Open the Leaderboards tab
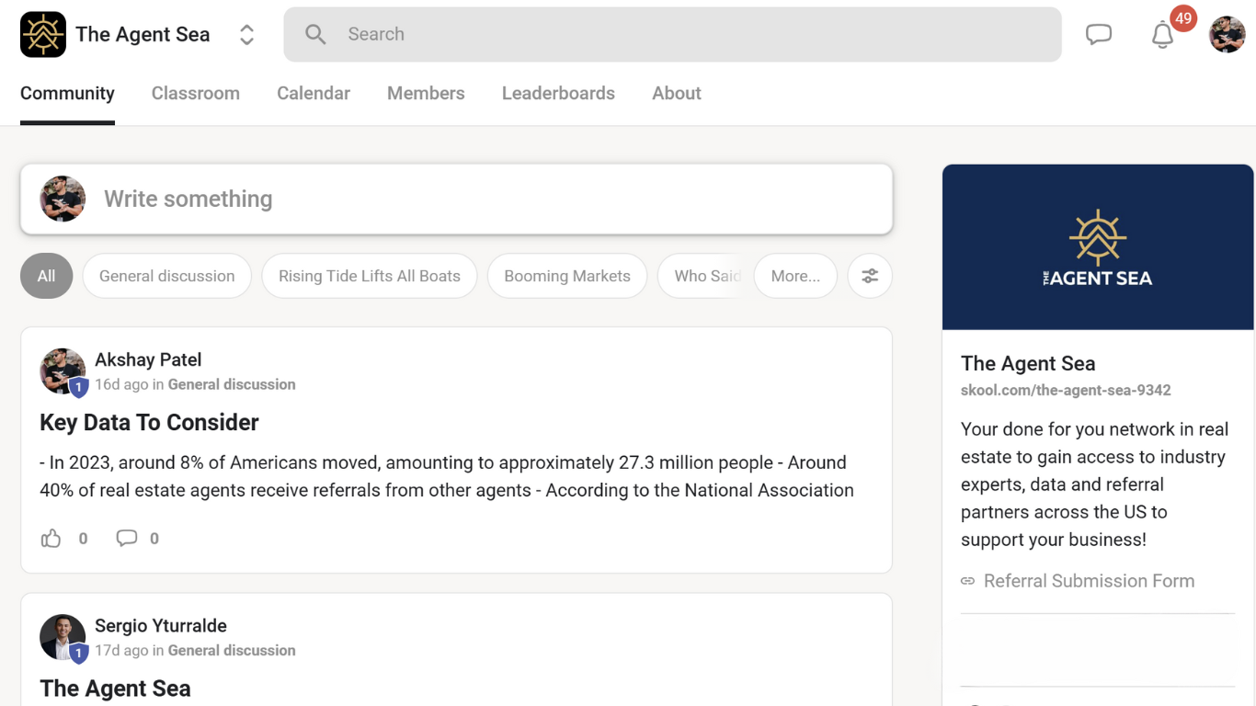Screen dimensions: 1256x706 point(558,93)
